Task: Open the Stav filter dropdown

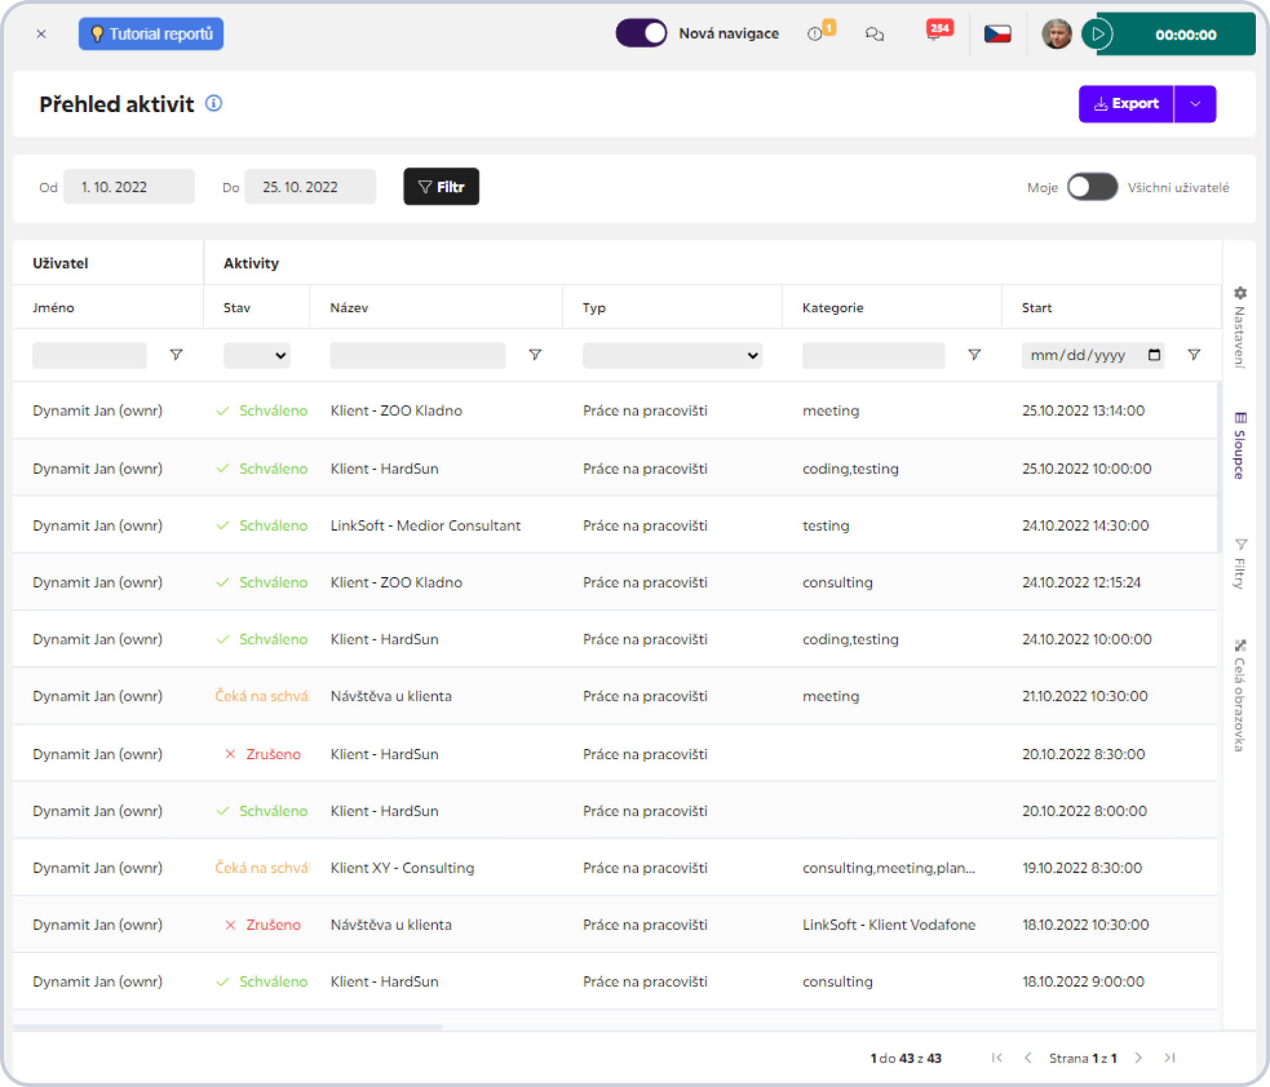Action: coord(257,355)
